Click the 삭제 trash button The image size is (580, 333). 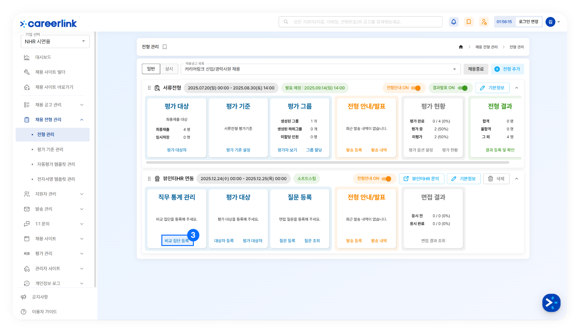click(x=496, y=179)
